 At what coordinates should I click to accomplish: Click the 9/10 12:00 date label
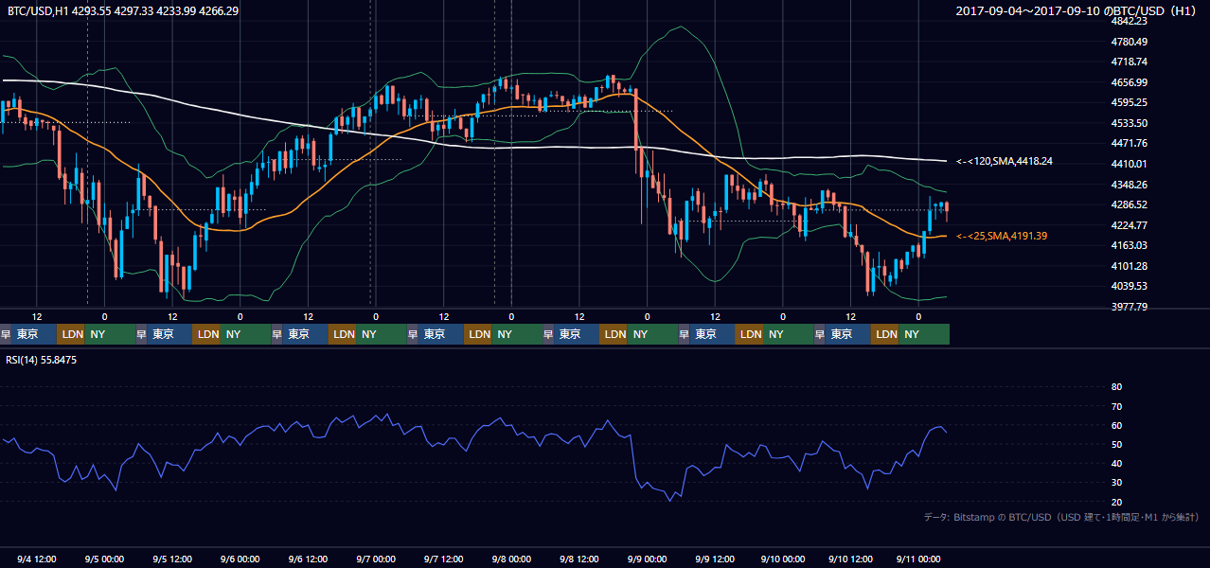(x=850, y=559)
